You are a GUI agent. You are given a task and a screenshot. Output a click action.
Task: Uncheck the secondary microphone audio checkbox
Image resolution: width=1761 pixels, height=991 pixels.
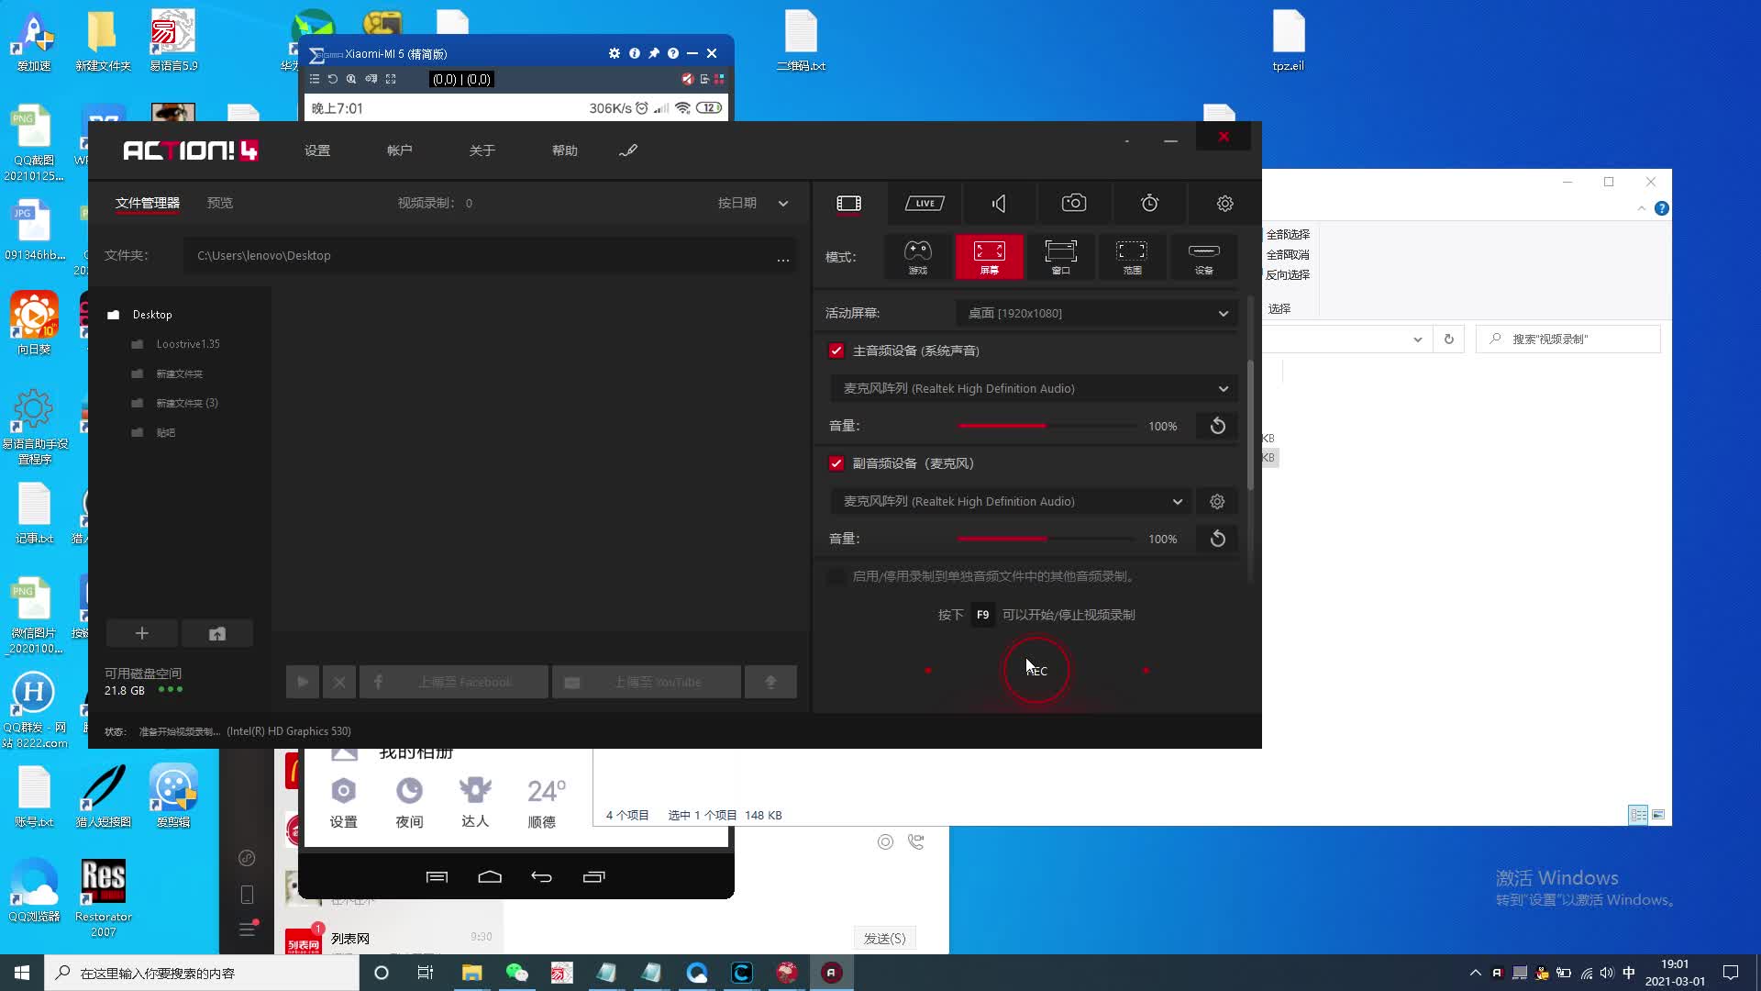click(x=836, y=463)
